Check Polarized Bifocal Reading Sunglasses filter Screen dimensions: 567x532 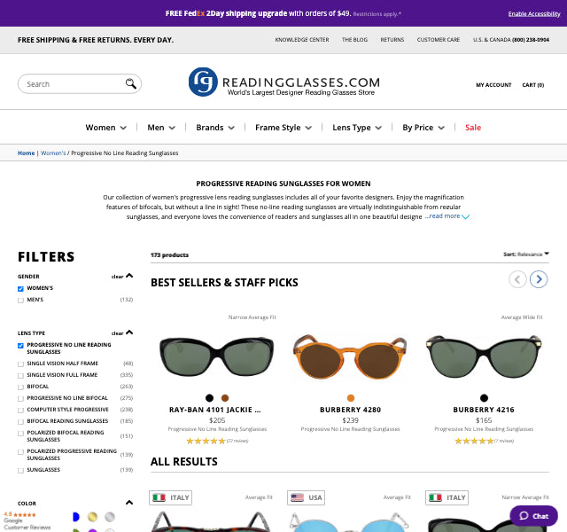20,434
